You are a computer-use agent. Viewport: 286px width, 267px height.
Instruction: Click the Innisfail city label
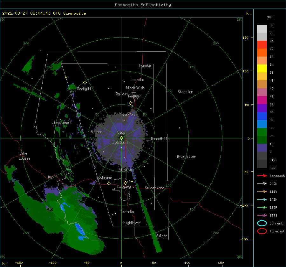coord(128,115)
